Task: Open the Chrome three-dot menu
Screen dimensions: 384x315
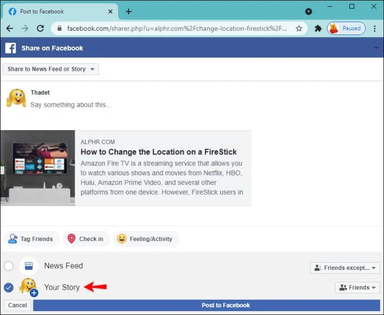Action: [375, 28]
